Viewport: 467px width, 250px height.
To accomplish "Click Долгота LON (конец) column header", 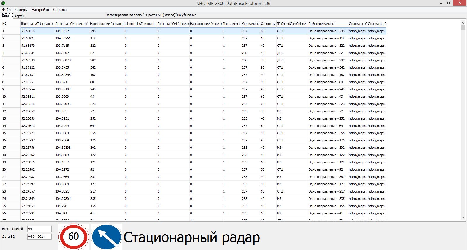I will 173,24.
